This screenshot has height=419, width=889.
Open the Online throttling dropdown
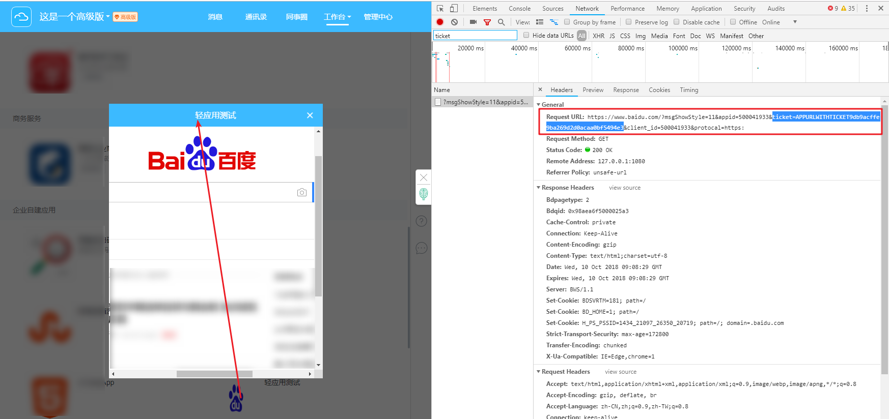coord(780,22)
